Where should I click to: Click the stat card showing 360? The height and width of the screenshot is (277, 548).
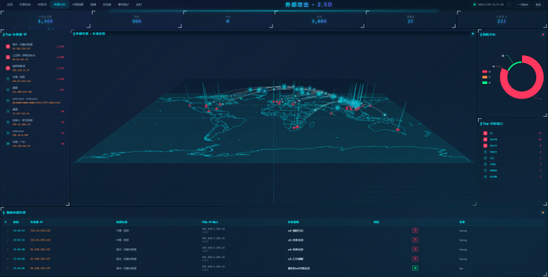pyautogui.click(x=137, y=19)
